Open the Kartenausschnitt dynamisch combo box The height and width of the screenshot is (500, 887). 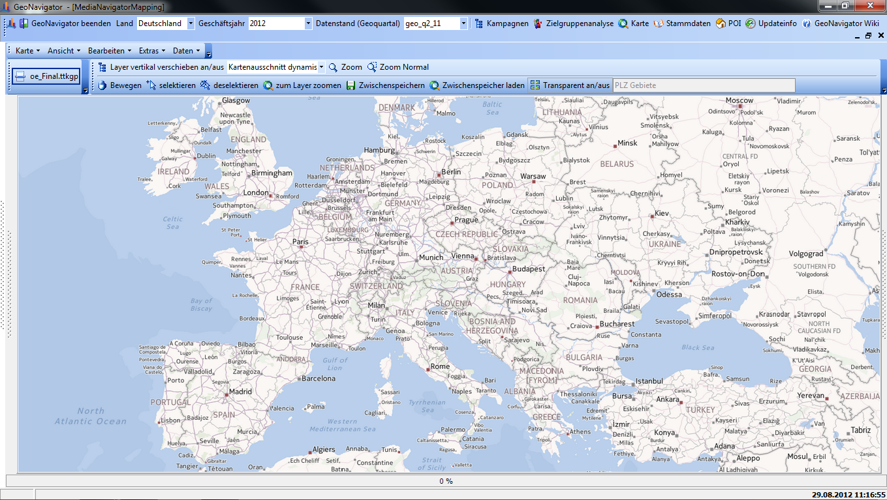point(321,67)
